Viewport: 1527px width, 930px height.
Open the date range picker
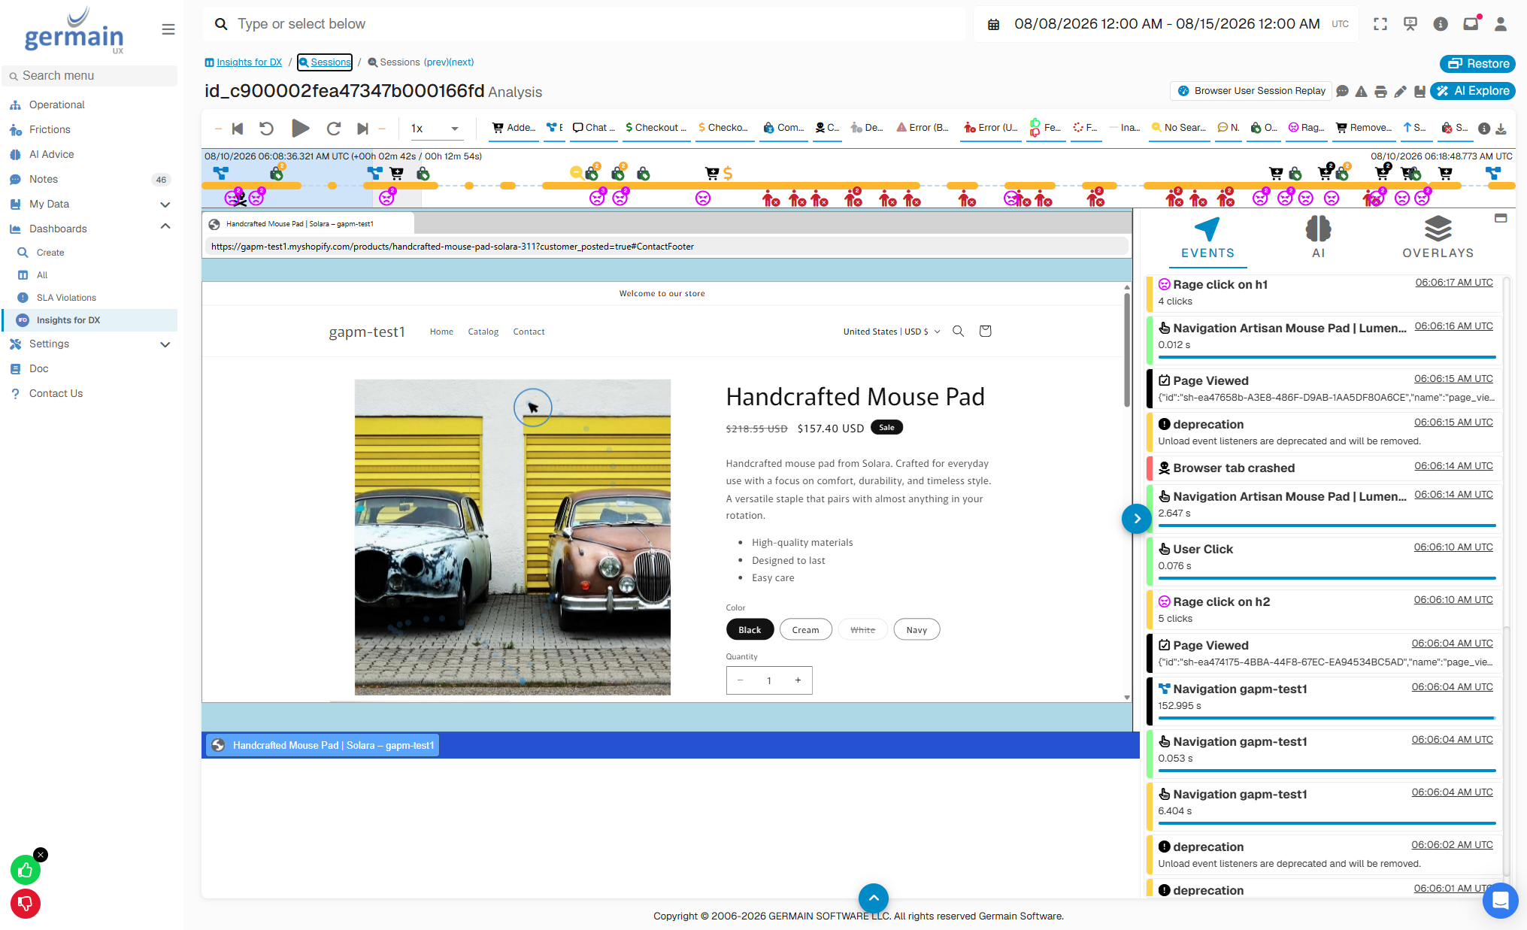pos(1167,24)
